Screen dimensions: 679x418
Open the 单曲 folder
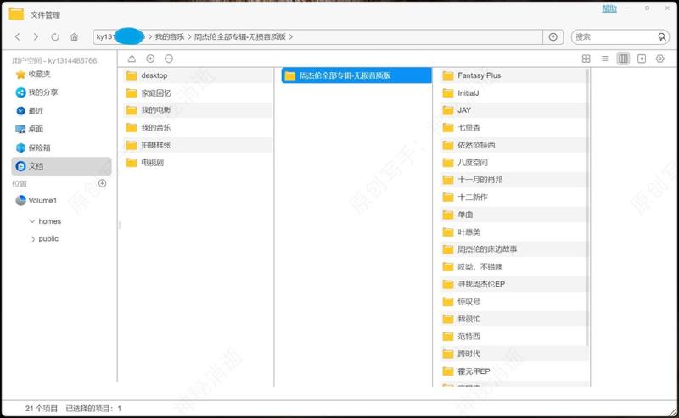513,215
